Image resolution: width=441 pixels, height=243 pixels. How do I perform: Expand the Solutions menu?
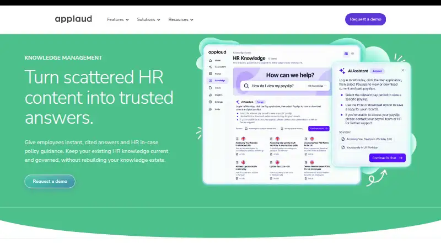pyautogui.click(x=148, y=19)
